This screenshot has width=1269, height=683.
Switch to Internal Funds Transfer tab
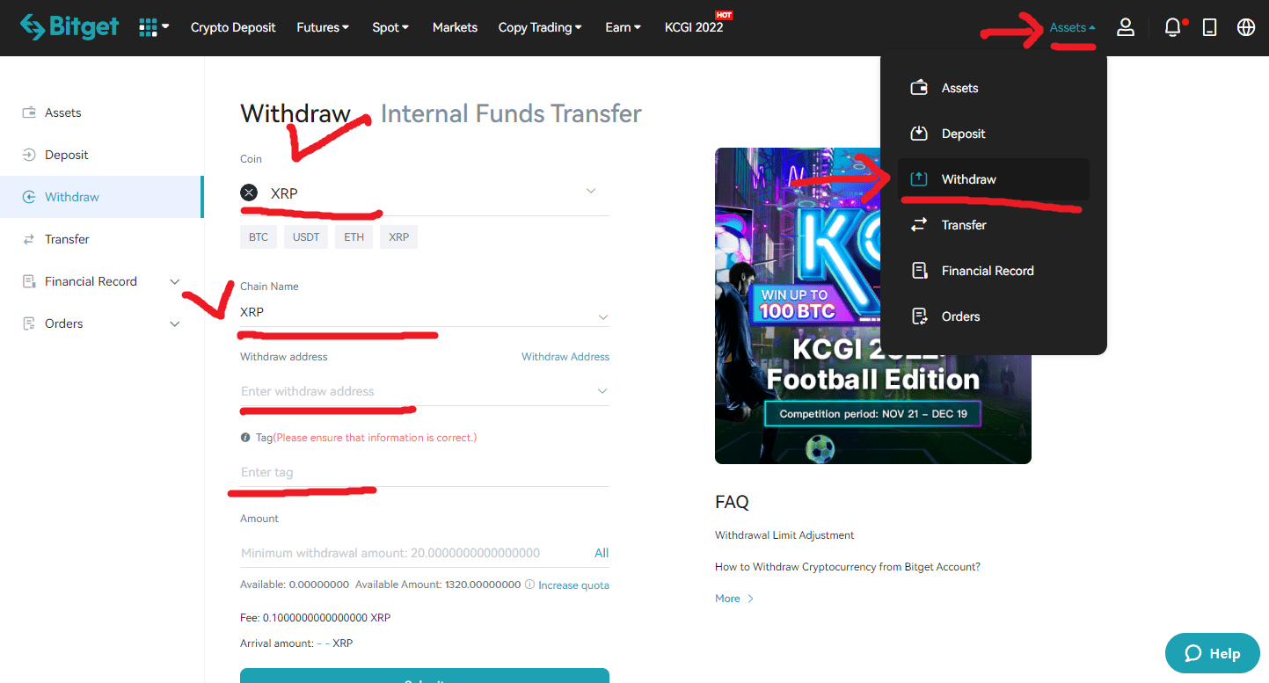tap(510, 113)
